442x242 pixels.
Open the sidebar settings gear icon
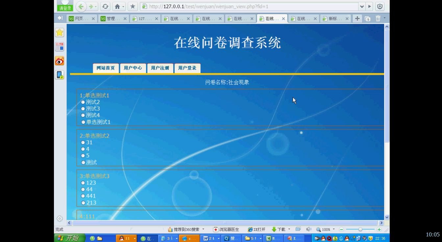[x=60, y=218]
